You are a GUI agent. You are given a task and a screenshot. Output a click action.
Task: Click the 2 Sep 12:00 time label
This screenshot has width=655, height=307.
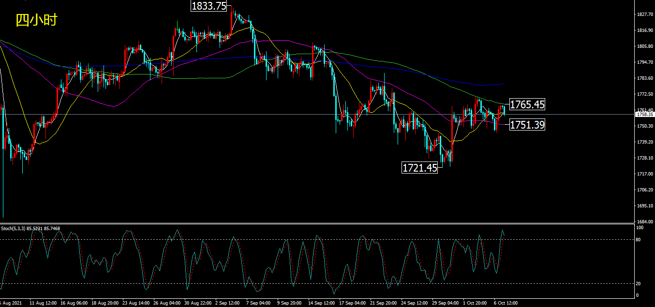coord(227,303)
